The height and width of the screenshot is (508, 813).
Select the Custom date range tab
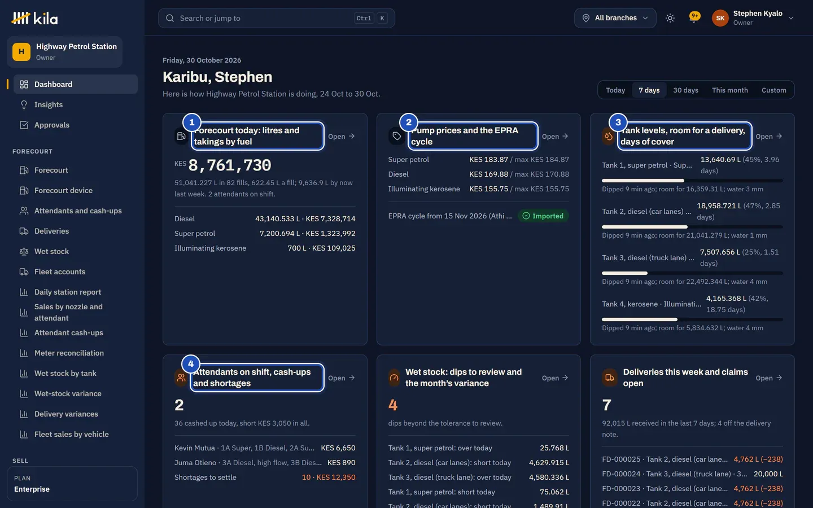point(773,90)
